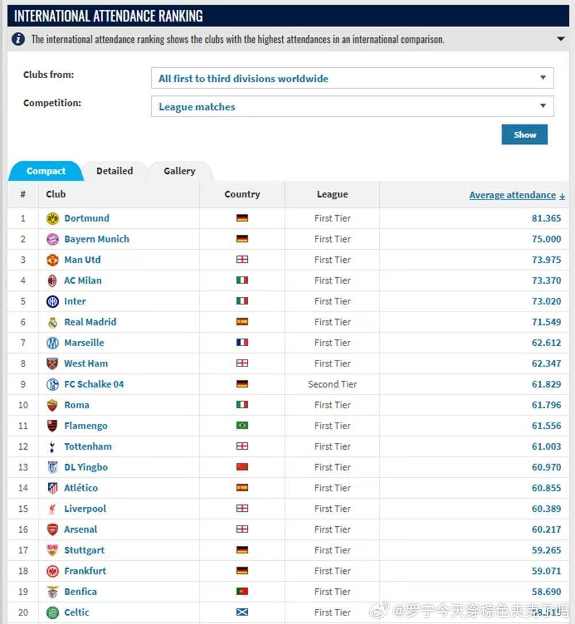Viewport: 575px width, 624px height.
Task: Click the Bayern Munich crest icon
Action: click(52, 239)
